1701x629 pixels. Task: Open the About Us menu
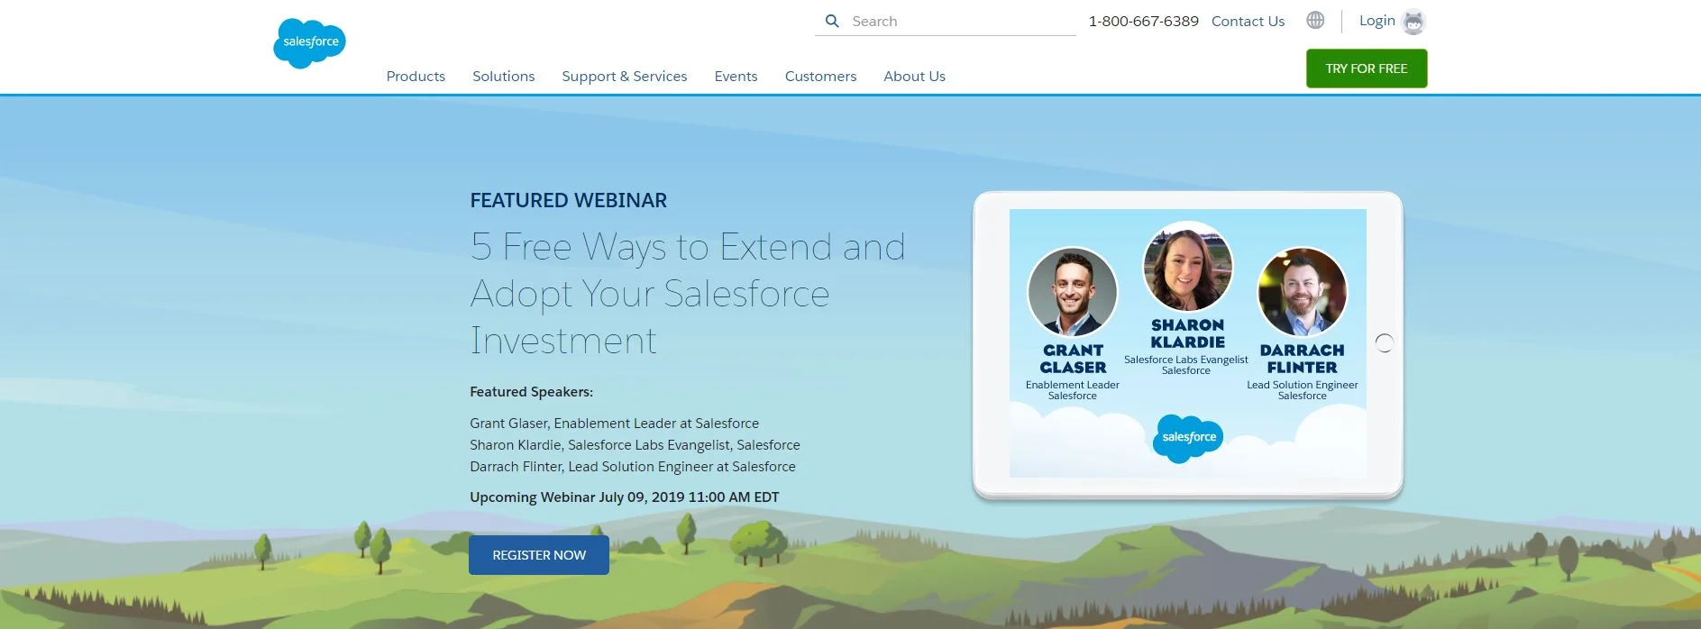(x=914, y=77)
